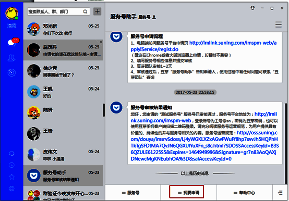
Task: Open conversation with 徐少青
Action: [63, 71]
